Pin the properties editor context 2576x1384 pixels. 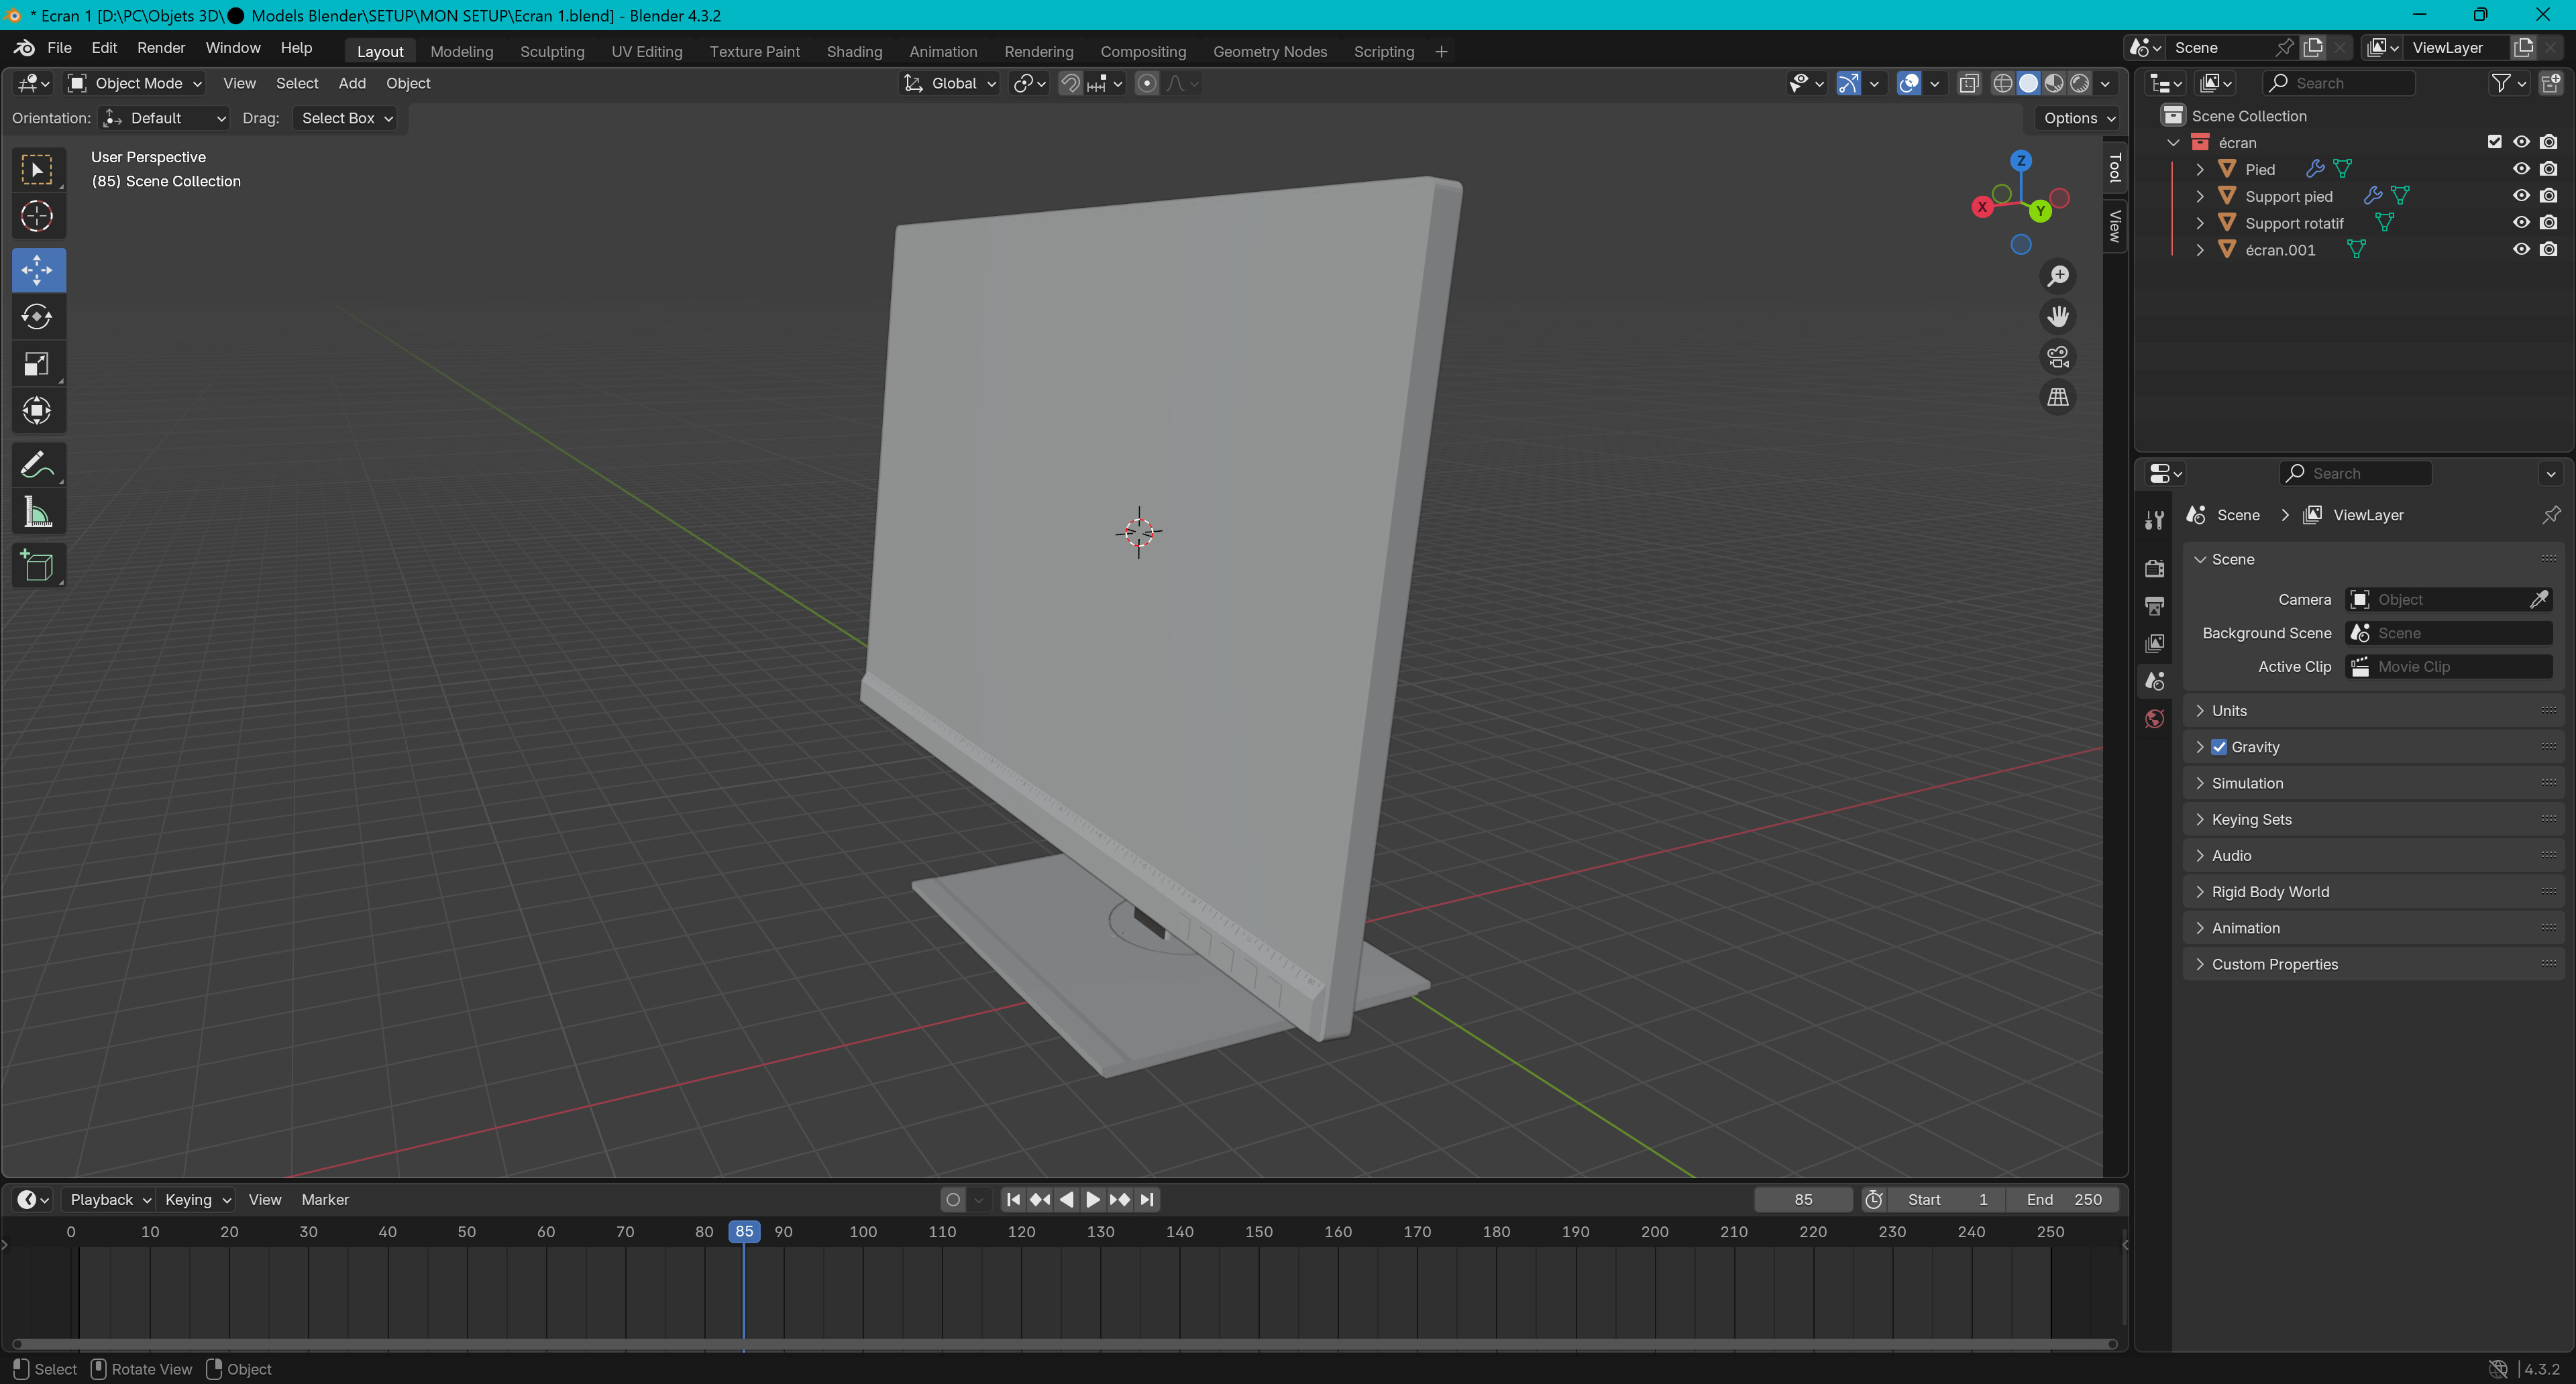(x=2551, y=516)
